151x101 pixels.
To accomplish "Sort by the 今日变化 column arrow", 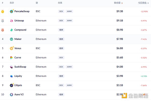I will pyautogui.click(x=147, y=3).
